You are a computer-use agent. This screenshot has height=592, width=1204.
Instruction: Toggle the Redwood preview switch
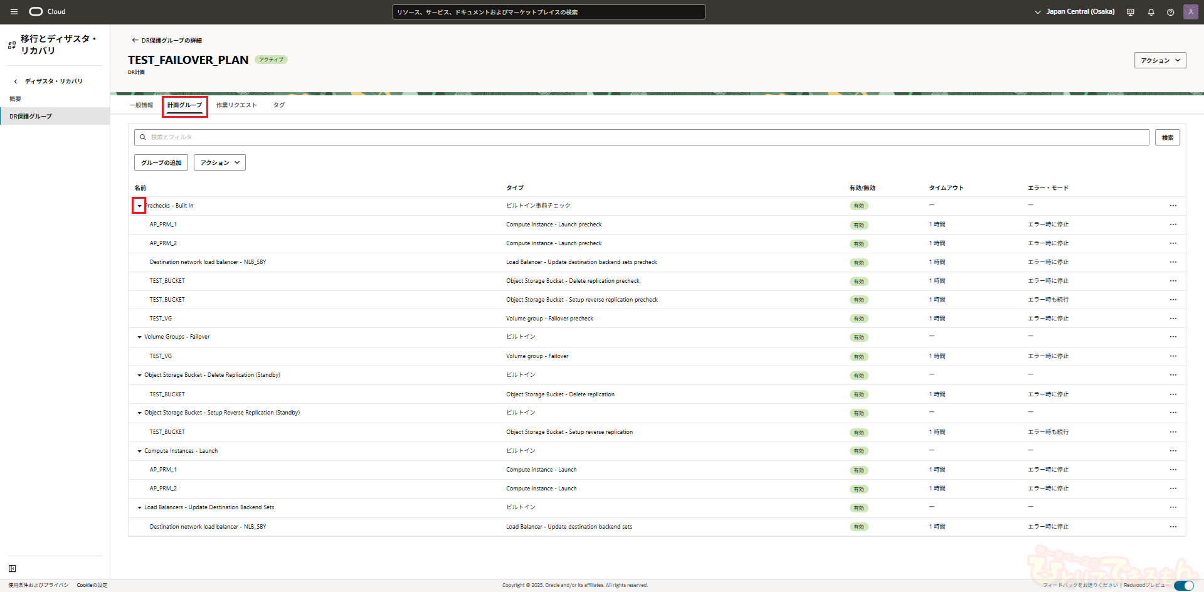click(1183, 586)
